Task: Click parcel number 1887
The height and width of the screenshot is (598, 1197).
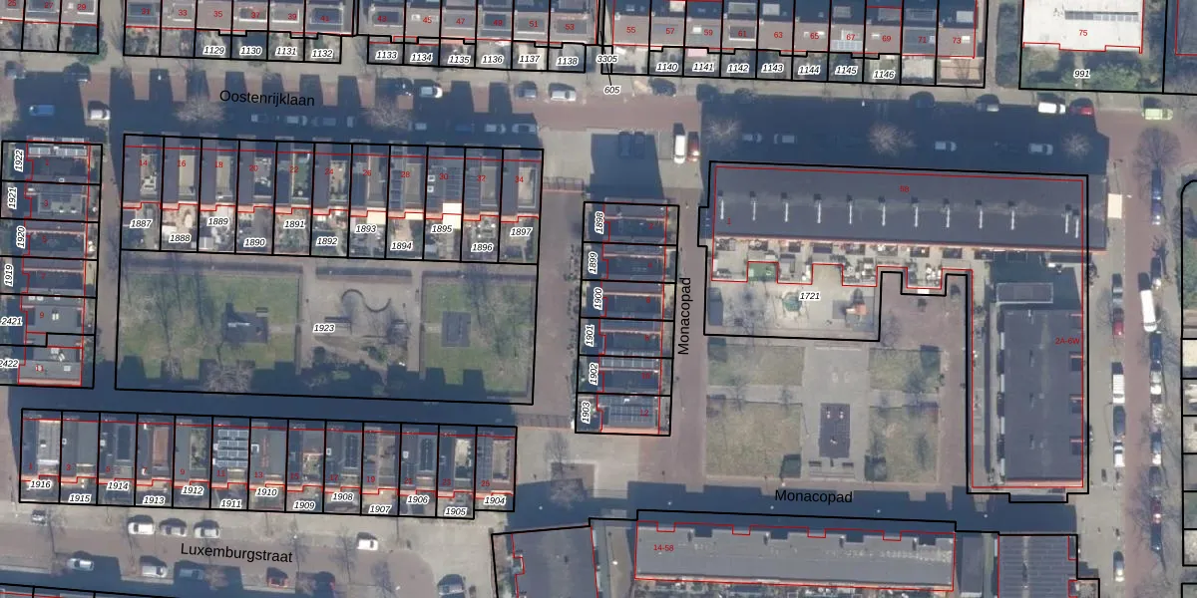Action: pyautogui.click(x=141, y=223)
